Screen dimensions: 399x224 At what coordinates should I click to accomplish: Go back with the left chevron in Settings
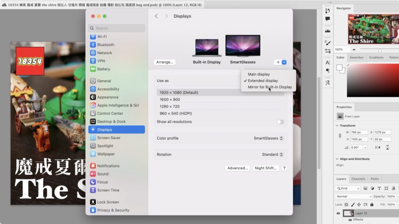point(156,16)
